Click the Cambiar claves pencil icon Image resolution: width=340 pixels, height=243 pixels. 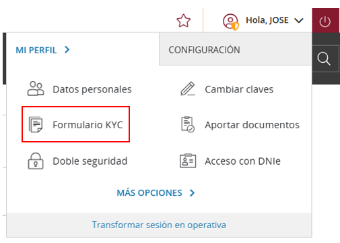point(188,88)
